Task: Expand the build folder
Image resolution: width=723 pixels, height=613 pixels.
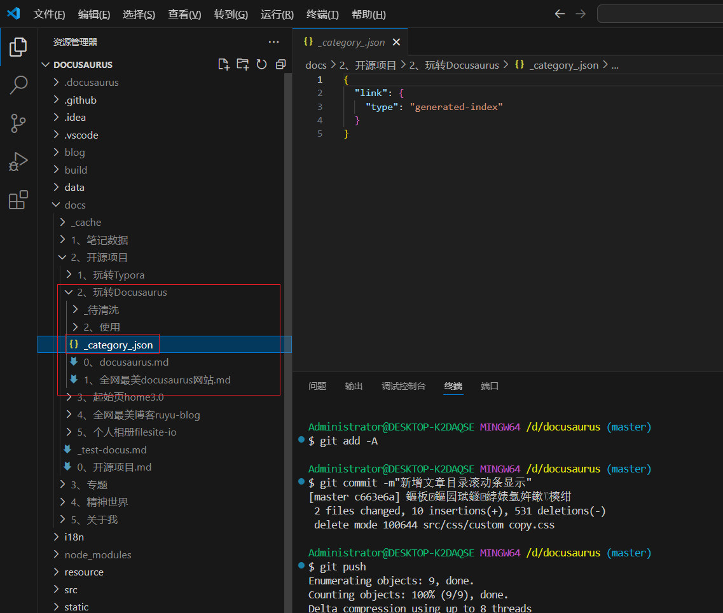Action: tap(76, 170)
